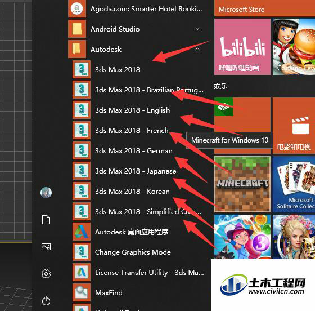Open the Microsoft Store tile
This screenshot has width=315, height=311.
click(264, 8)
